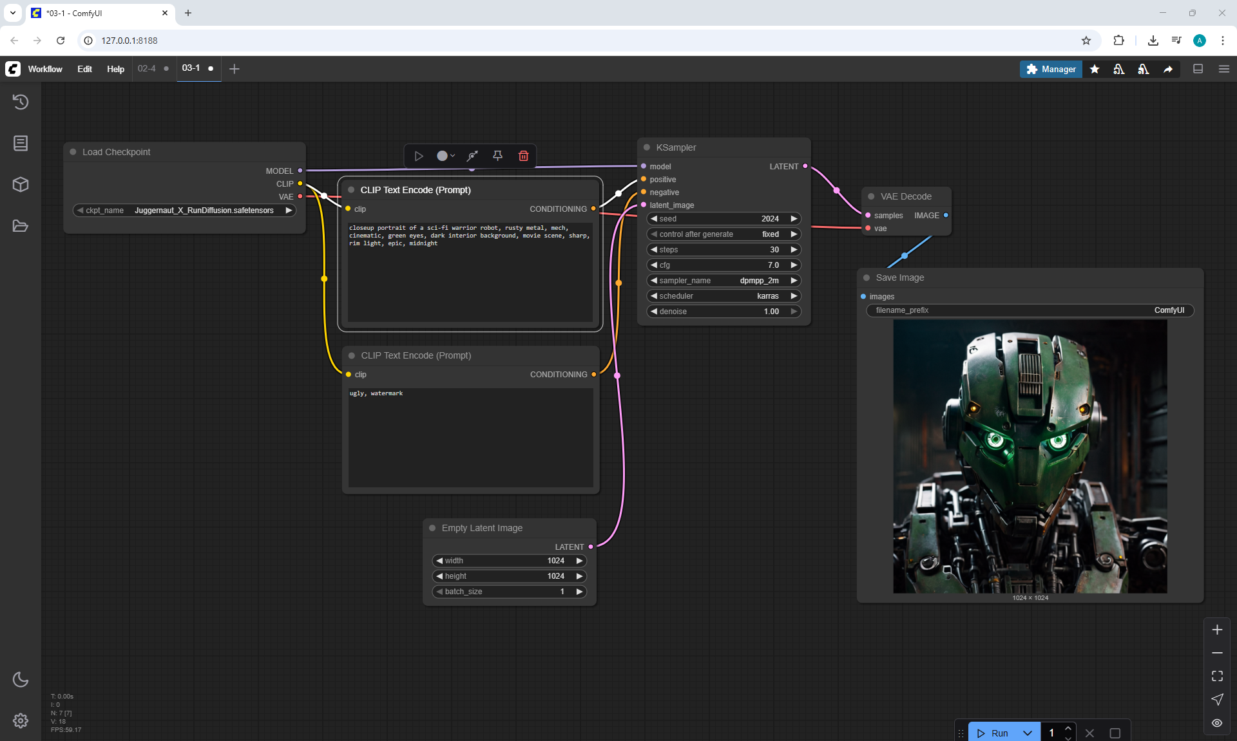Open node color picker dropdown in toolbar

(446, 156)
